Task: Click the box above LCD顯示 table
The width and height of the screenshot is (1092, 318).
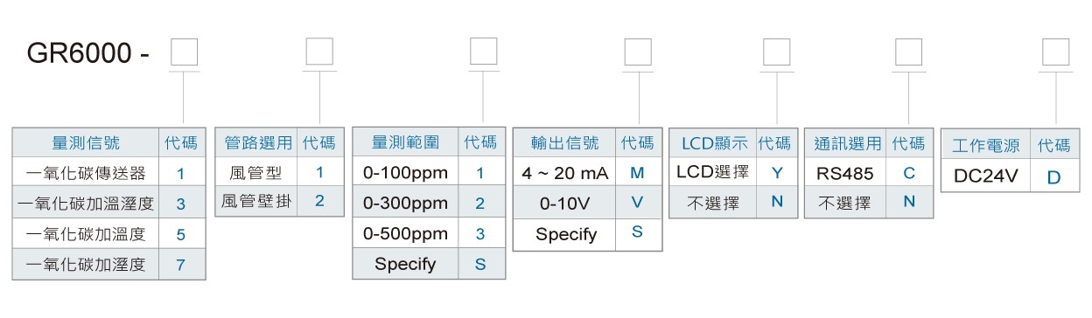Action: point(776,52)
